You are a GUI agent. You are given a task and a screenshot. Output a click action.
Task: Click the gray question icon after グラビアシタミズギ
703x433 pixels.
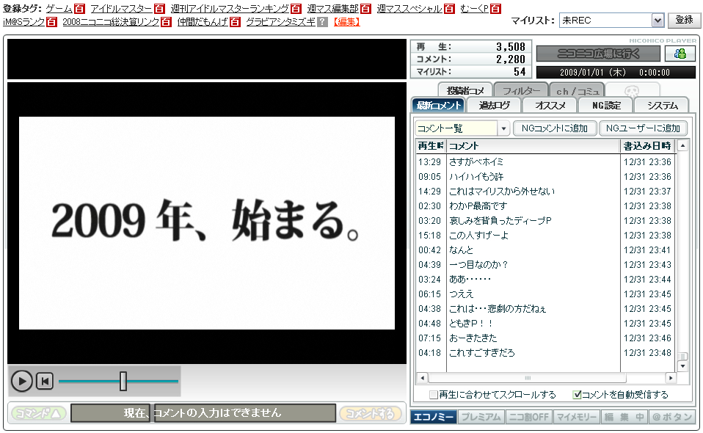[x=322, y=22]
